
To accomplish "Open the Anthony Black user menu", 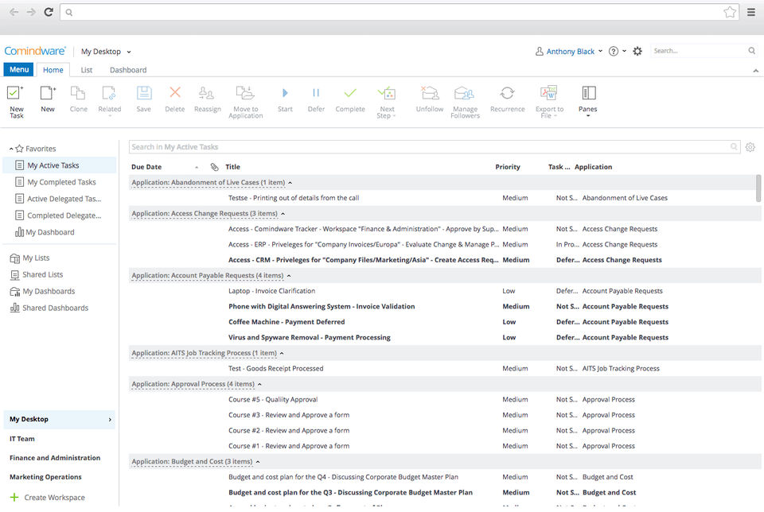I will (x=570, y=52).
